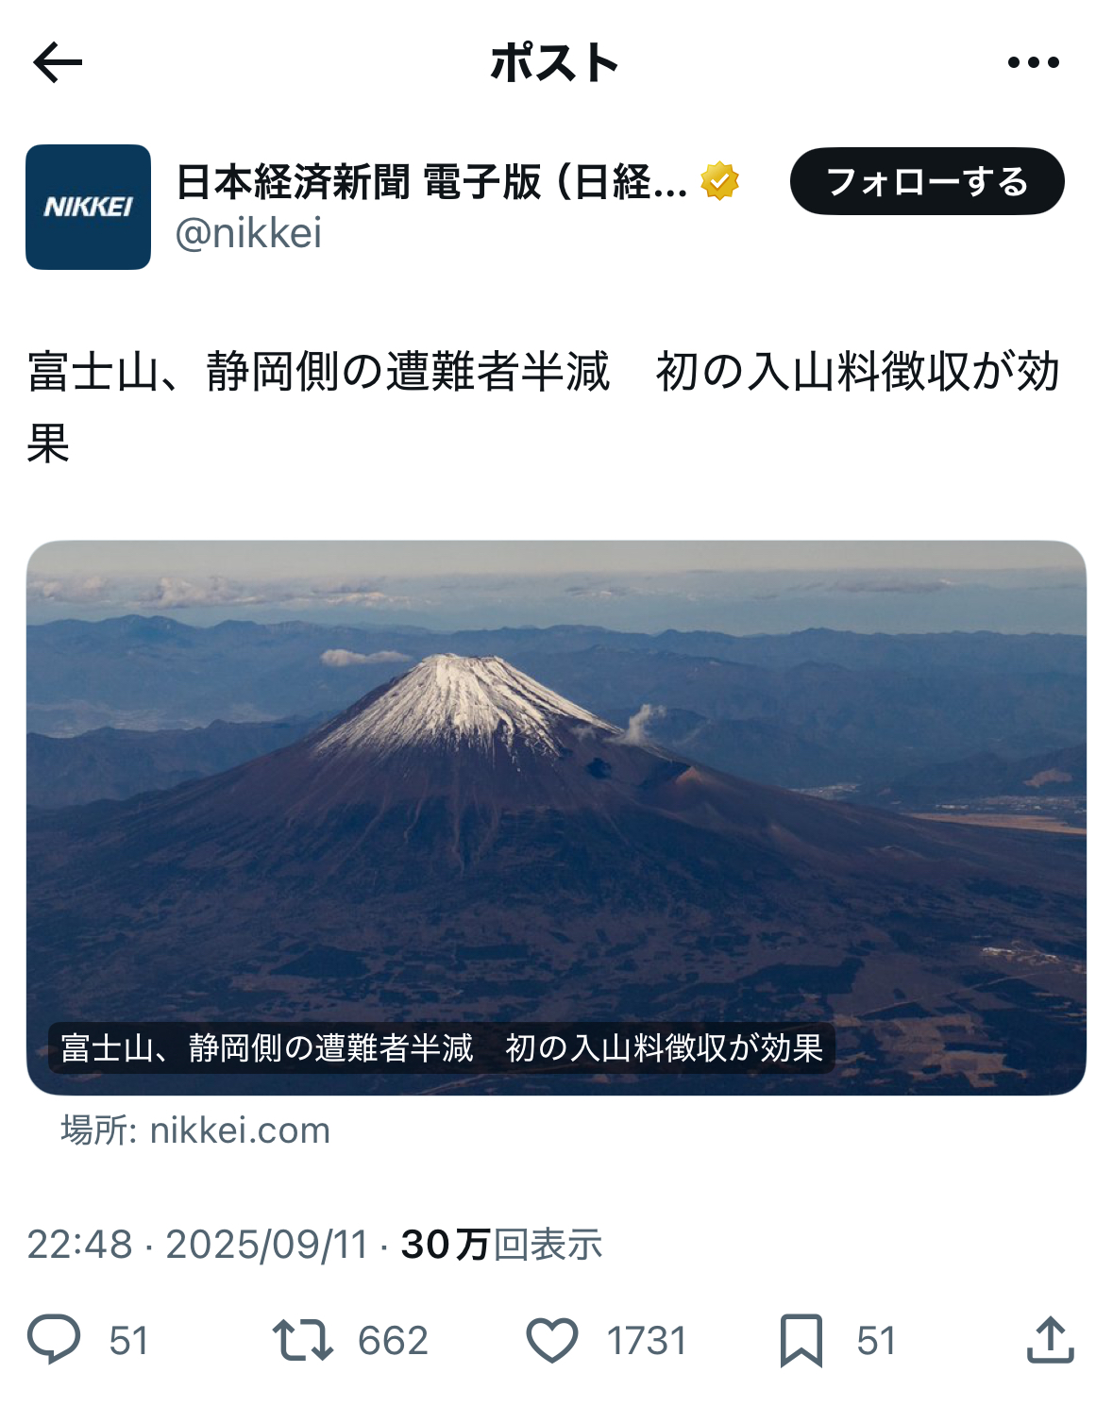Open the three-dot more options menu
Viewport: 1113px width, 1406px height.
coord(1033,63)
